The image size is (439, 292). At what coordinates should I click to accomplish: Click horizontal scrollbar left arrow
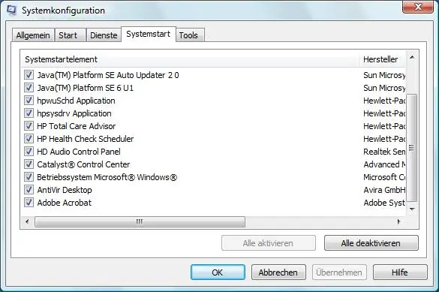click(27, 221)
